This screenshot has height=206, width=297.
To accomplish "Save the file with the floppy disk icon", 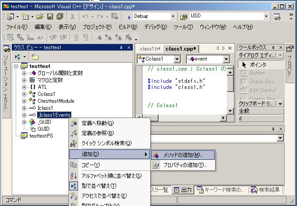I will pos(50,17).
